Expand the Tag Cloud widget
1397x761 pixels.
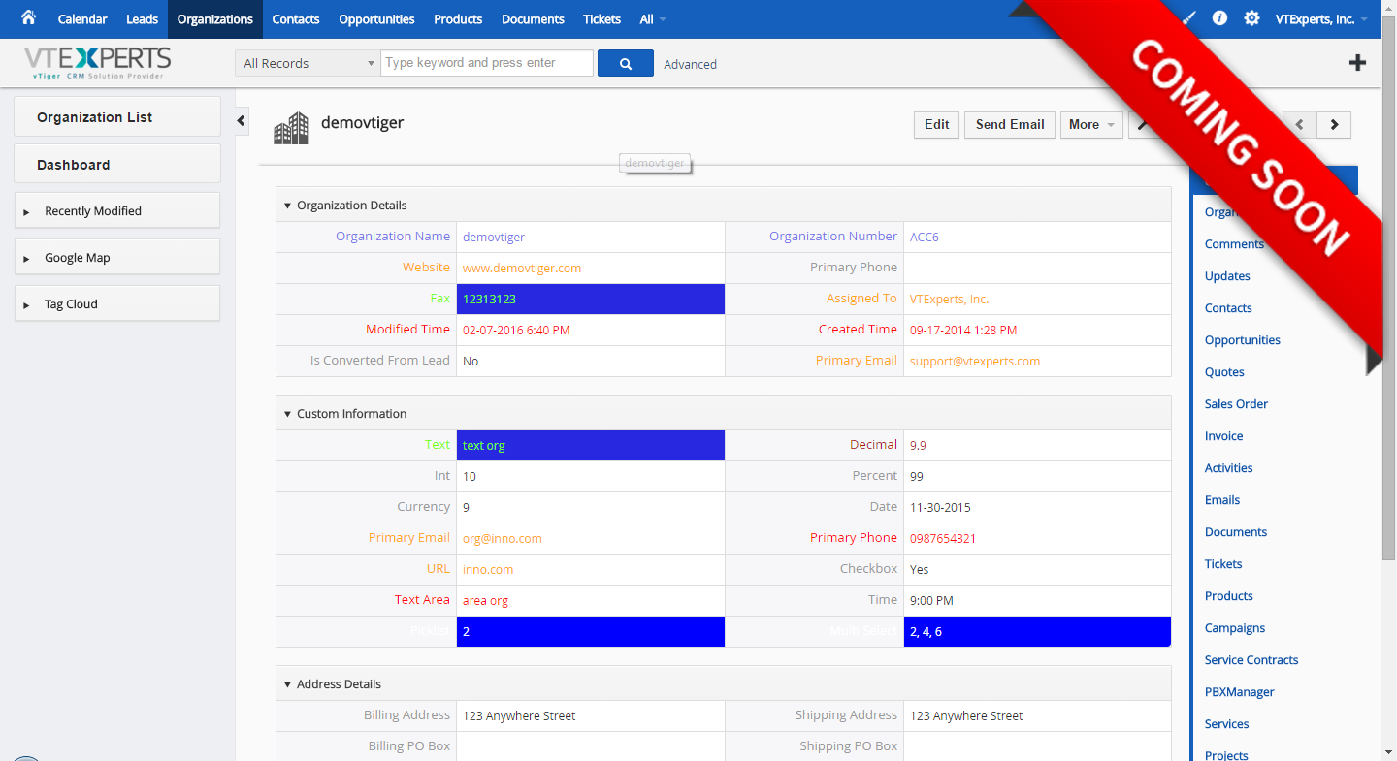tap(117, 303)
